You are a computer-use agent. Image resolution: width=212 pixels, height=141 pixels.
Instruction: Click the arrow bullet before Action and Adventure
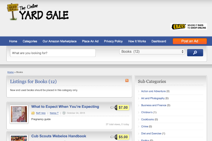(138, 91)
